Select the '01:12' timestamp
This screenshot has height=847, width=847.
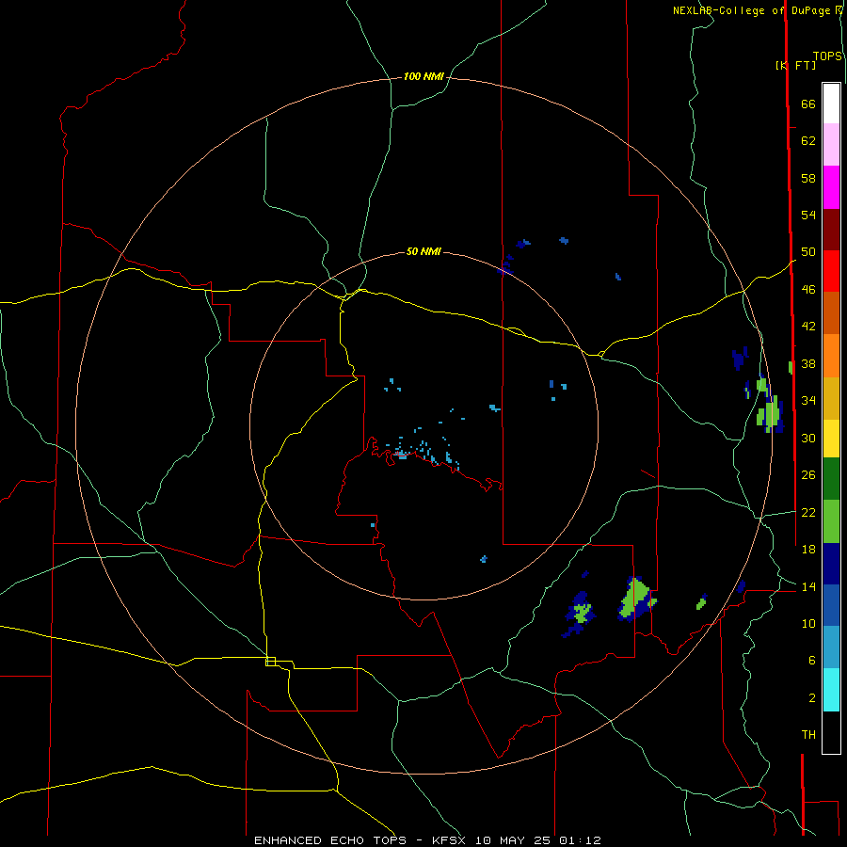pos(580,840)
